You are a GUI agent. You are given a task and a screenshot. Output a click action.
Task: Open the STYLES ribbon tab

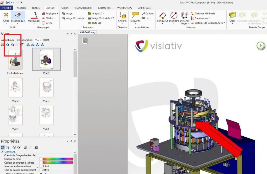pyautogui.click(x=65, y=8)
